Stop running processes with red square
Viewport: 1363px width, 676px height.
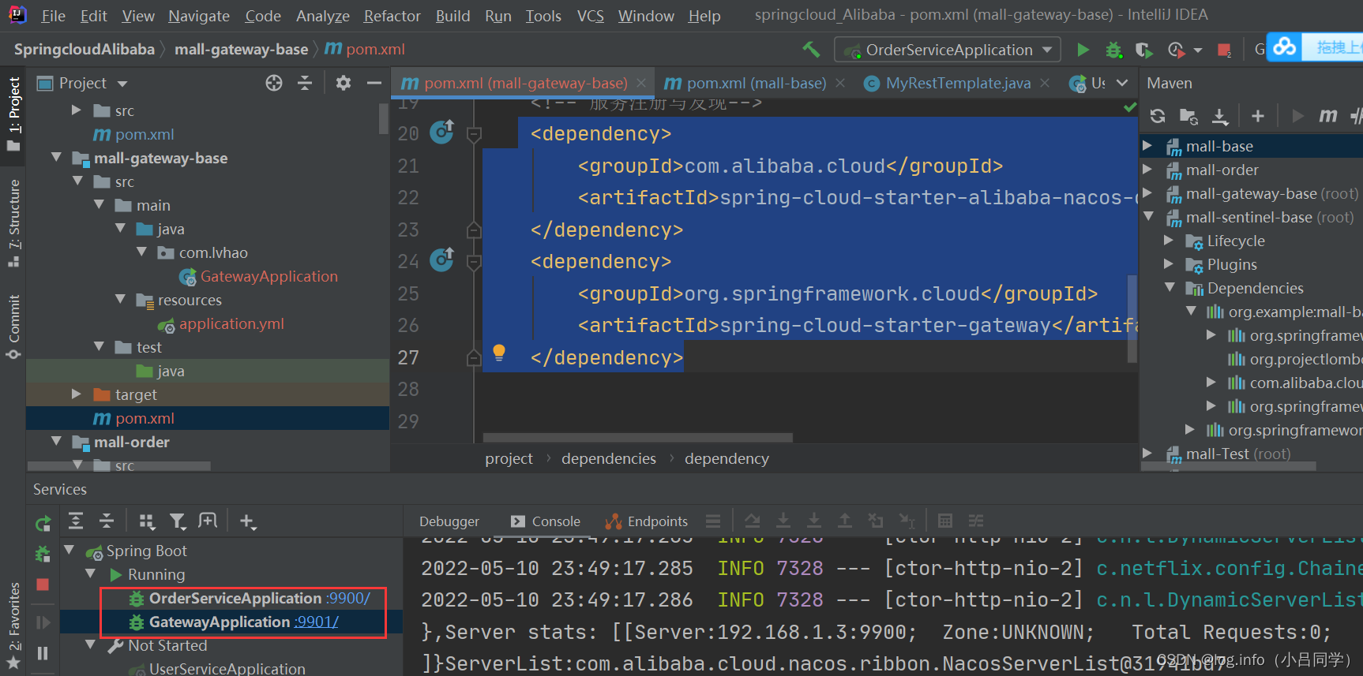[1224, 50]
